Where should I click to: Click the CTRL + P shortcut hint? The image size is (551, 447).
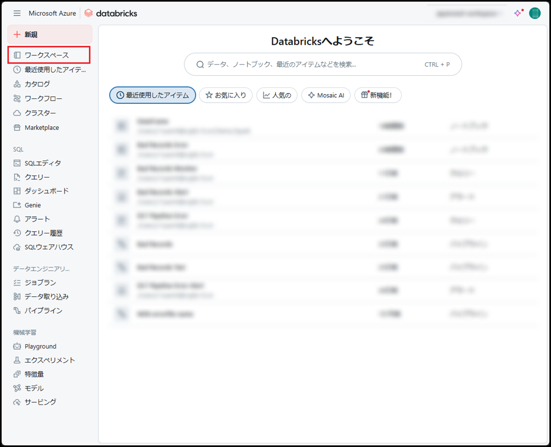point(437,65)
